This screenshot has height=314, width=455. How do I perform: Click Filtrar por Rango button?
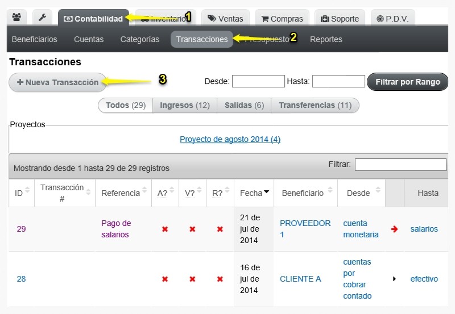[408, 82]
